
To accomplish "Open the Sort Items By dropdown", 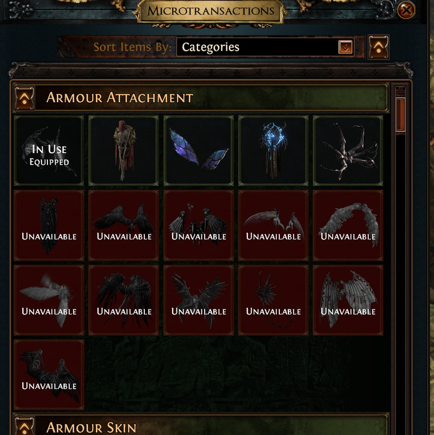I will [x=265, y=47].
